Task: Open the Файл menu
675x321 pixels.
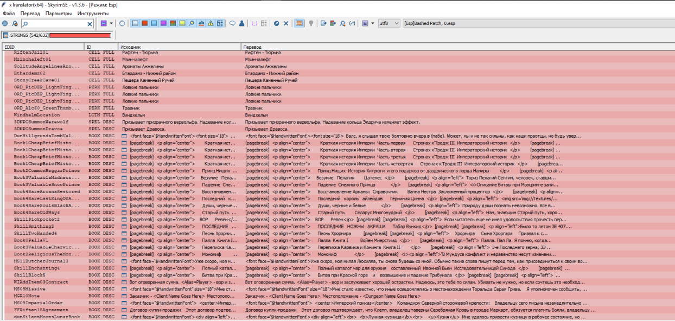Action: click(9, 13)
